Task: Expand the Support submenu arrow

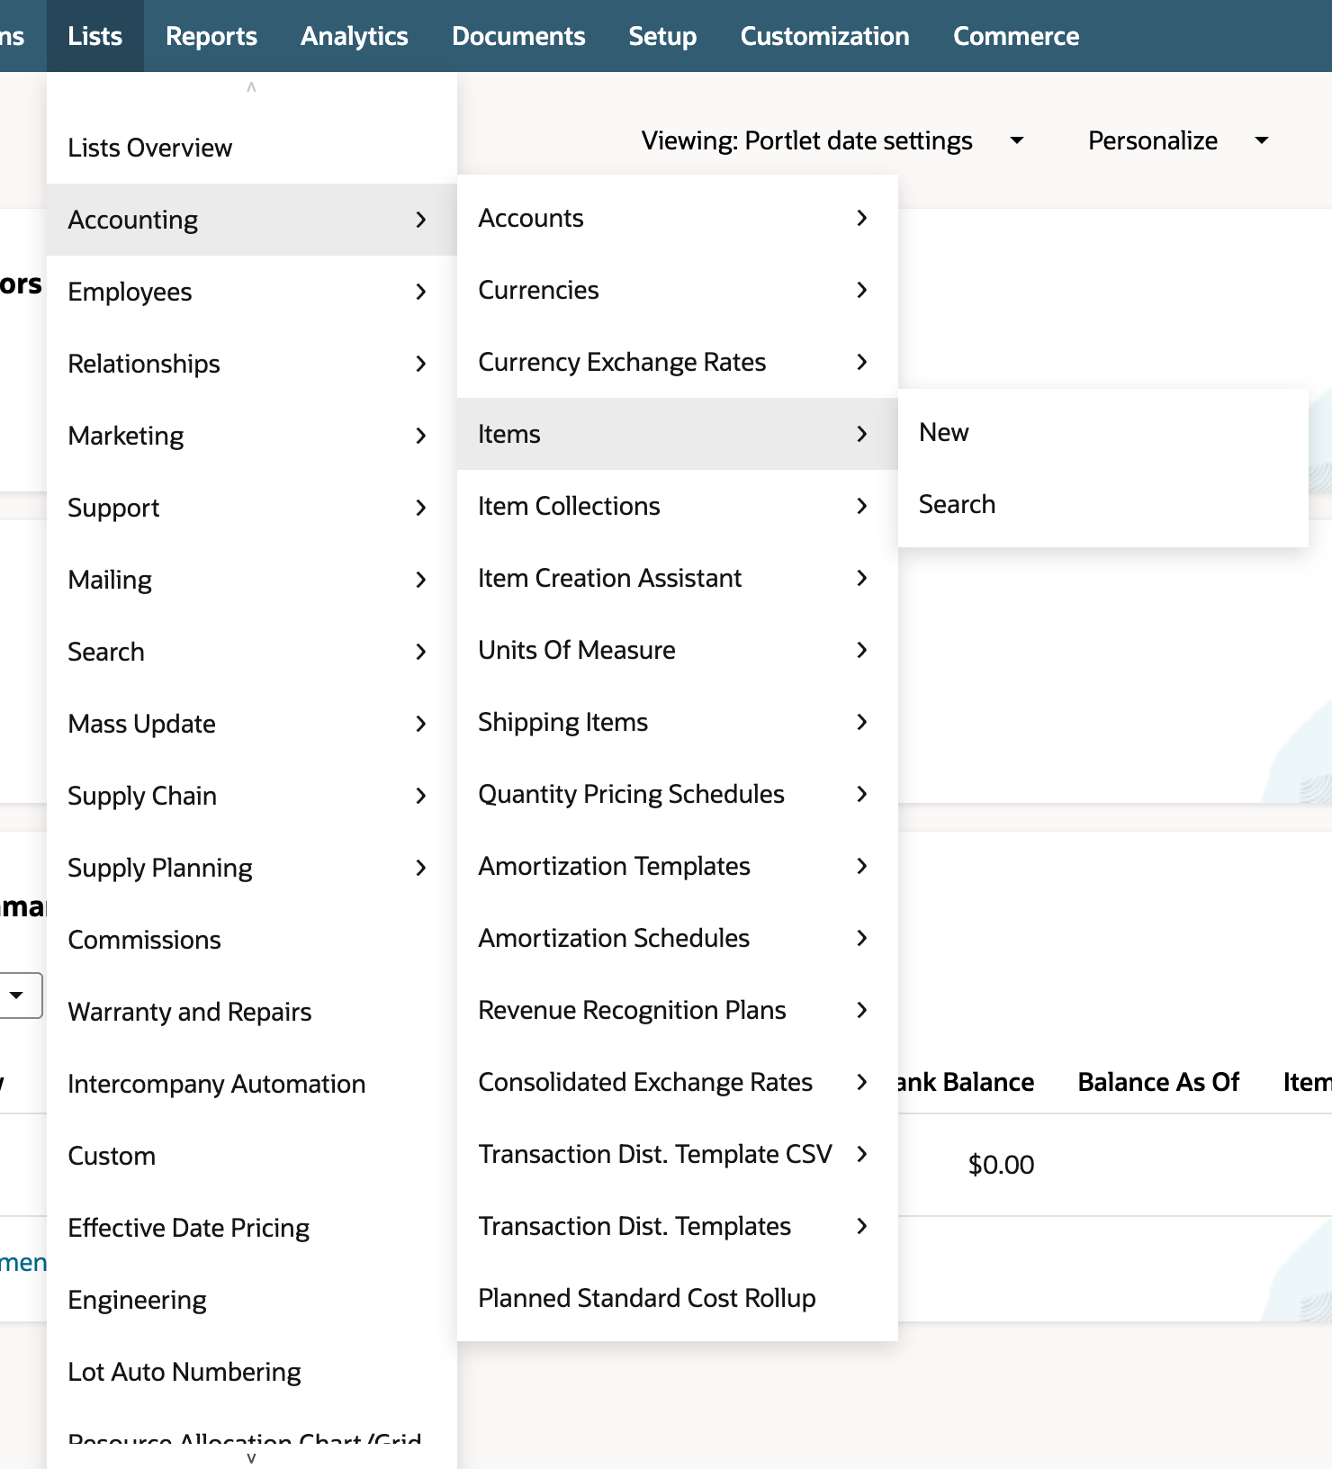Action: 420,508
